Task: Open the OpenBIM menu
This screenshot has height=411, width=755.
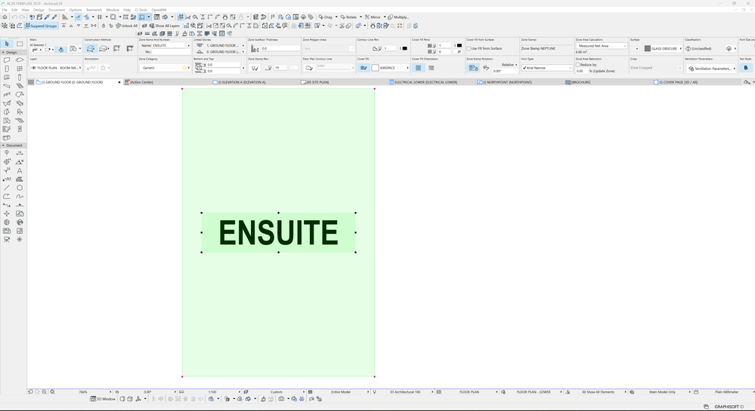Action: point(159,10)
